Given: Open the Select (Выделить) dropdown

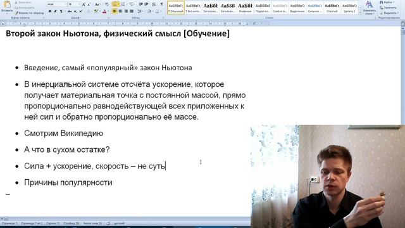Looking at the screenshot, I should coord(390,13).
